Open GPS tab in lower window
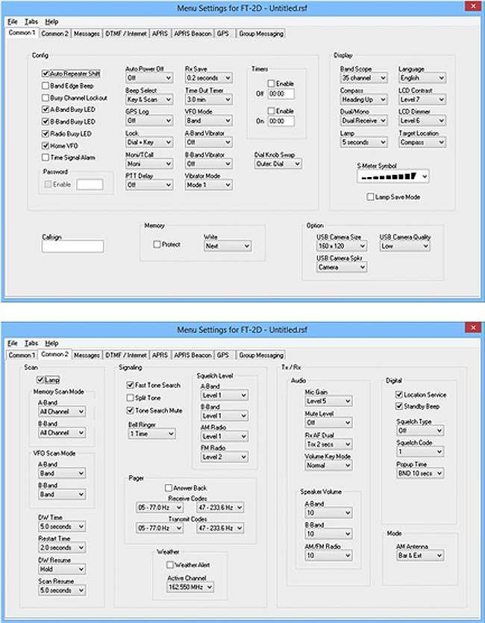 pos(223,356)
